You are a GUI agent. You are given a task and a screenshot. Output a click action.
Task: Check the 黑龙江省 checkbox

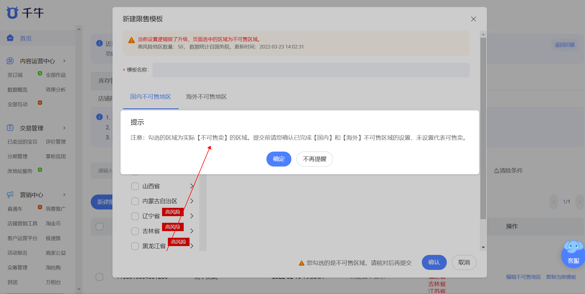135,246
